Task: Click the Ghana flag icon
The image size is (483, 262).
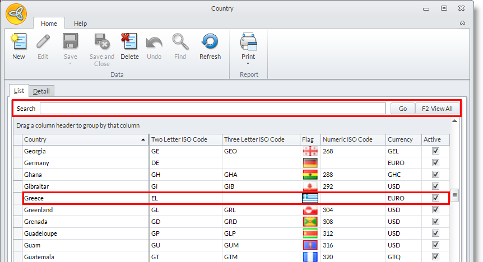Action: (310, 175)
